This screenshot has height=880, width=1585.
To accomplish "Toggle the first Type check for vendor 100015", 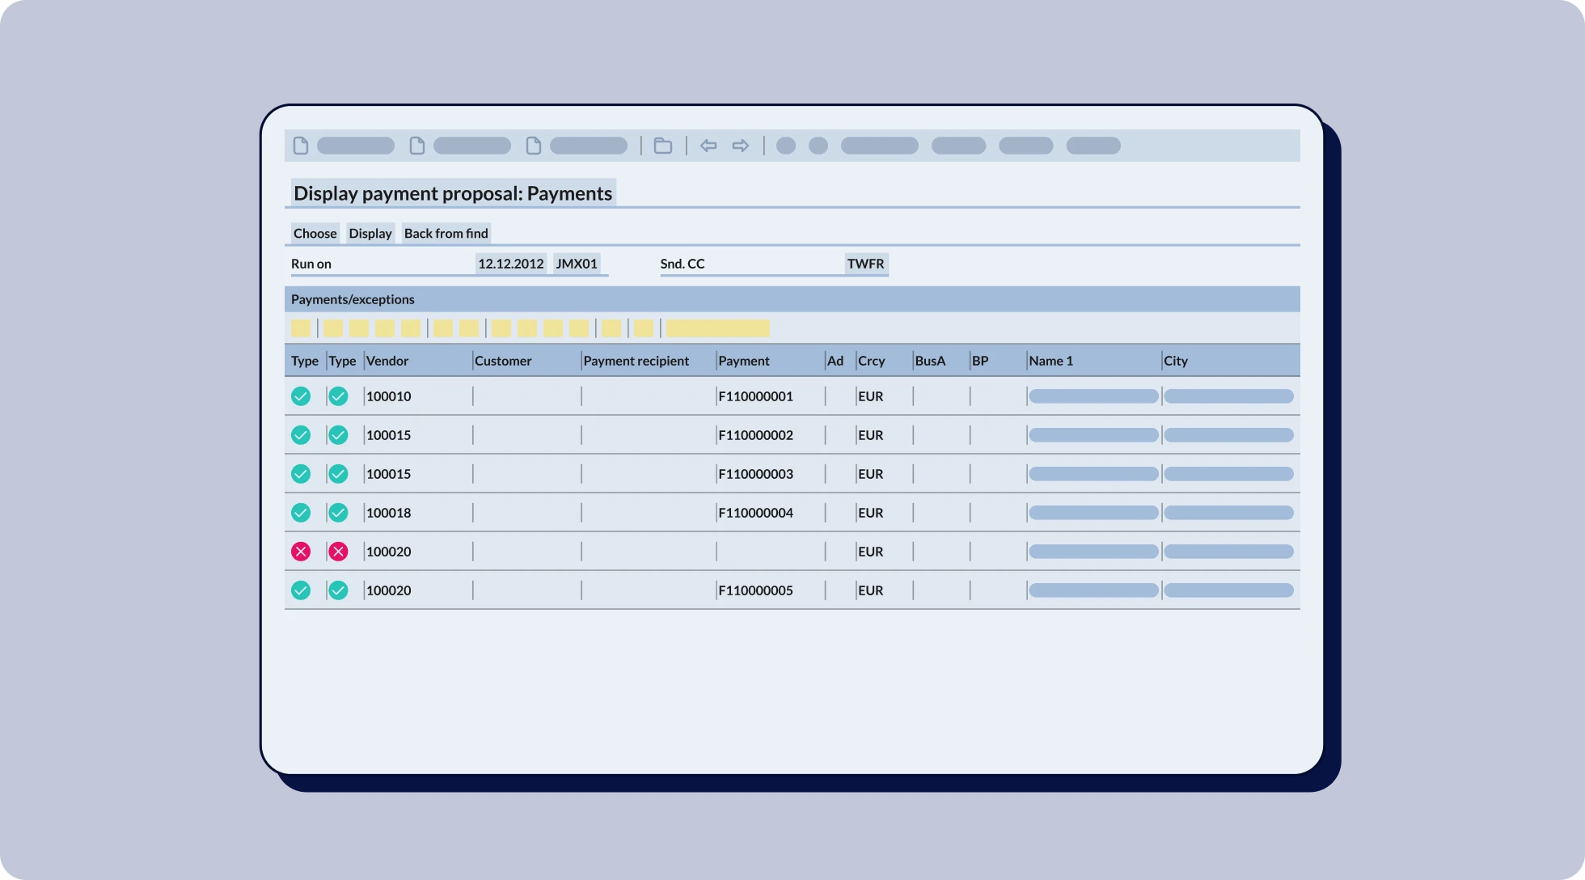I will point(301,434).
